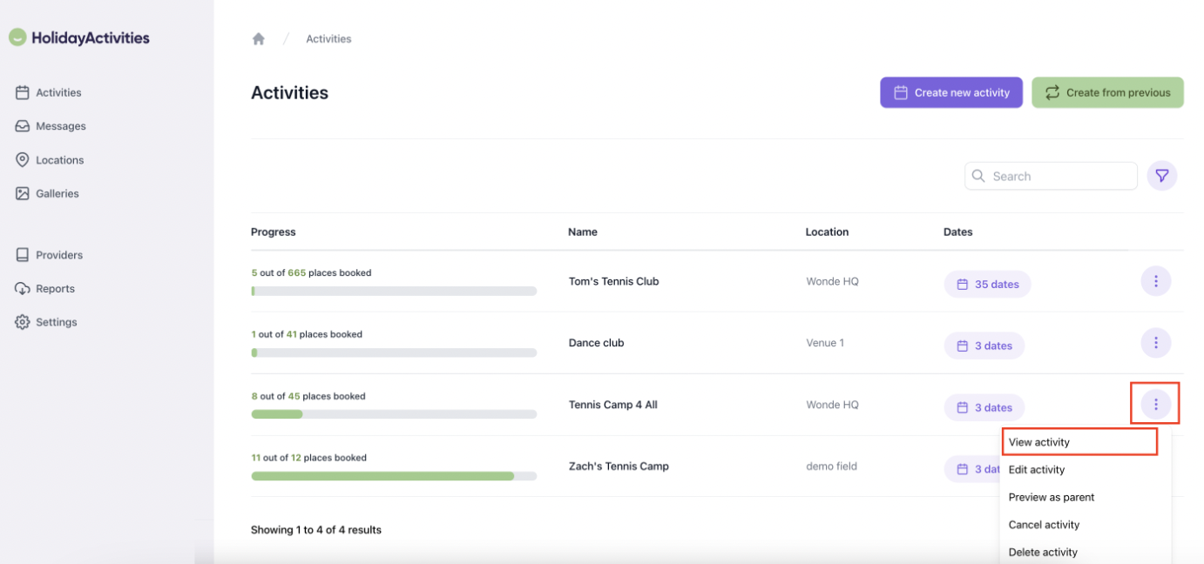Click the home breadcrumb icon
The image size is (1204, 564).
259,39
